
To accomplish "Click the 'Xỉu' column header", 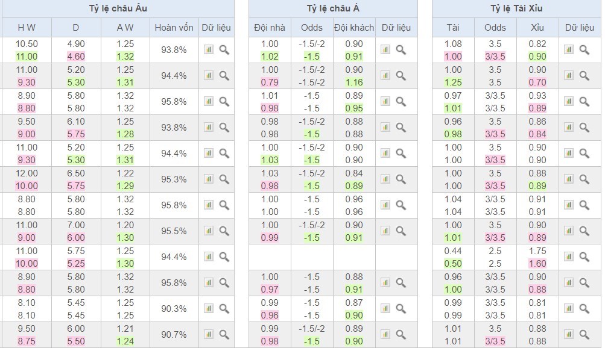I will pyautogui.click(x=537, y=28).
